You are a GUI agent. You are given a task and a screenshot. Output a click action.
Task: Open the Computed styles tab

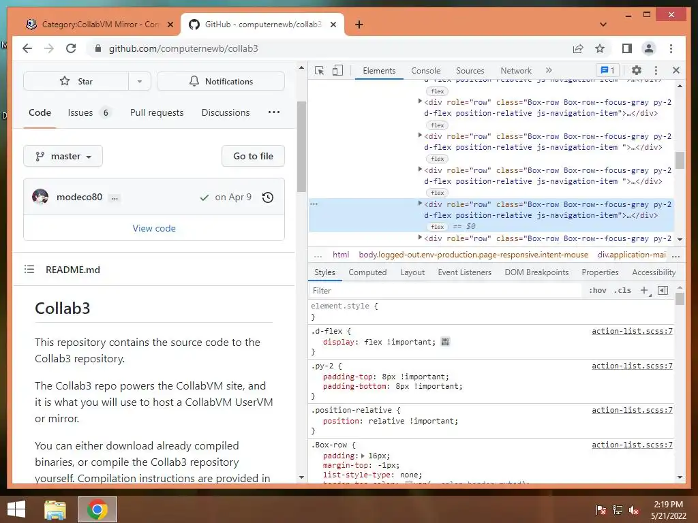tap(367, 272)
